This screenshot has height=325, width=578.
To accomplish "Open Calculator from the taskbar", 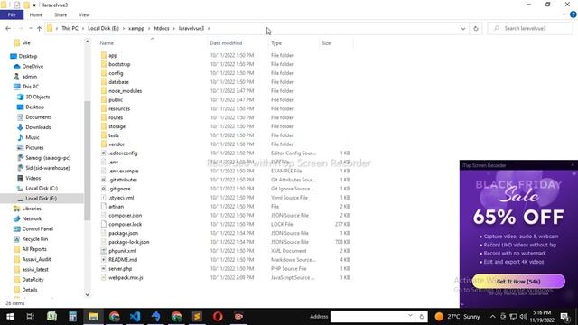I will [72, 317].
